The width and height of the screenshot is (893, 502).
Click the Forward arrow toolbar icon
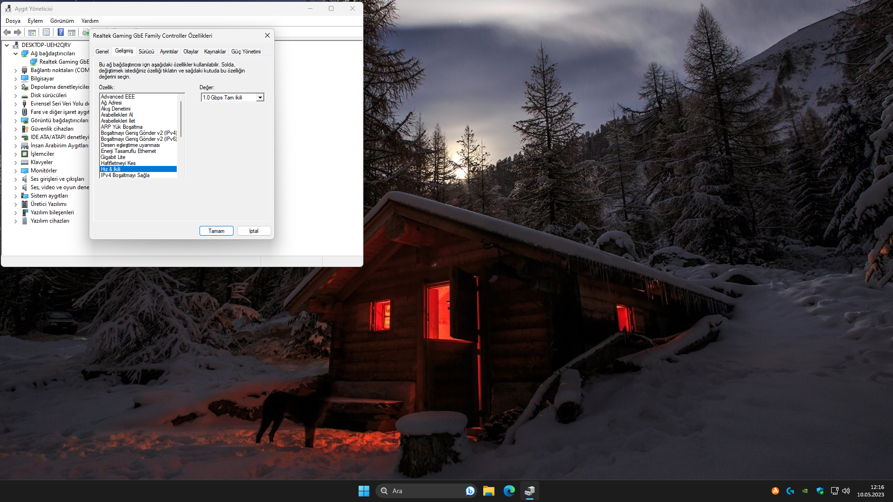tap(18, 33)
